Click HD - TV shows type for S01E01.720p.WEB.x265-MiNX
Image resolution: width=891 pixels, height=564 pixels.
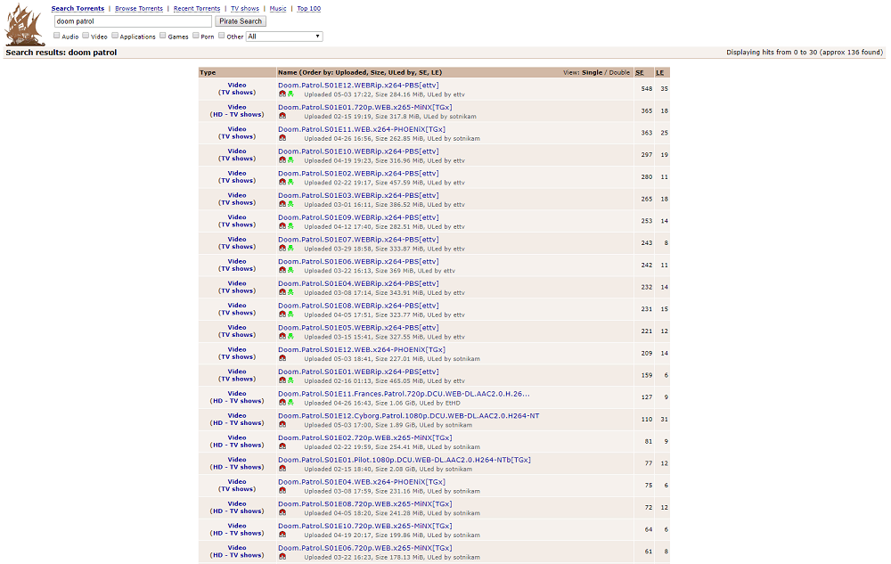click(237, 115)
